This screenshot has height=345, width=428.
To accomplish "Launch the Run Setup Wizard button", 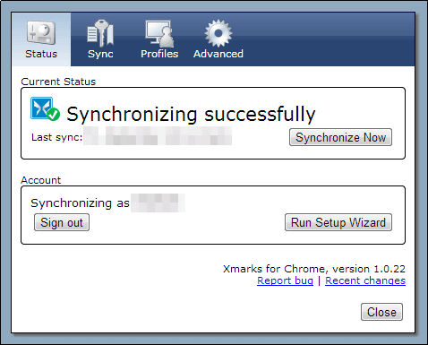I will pyautogui.click(x=338, y=222).
